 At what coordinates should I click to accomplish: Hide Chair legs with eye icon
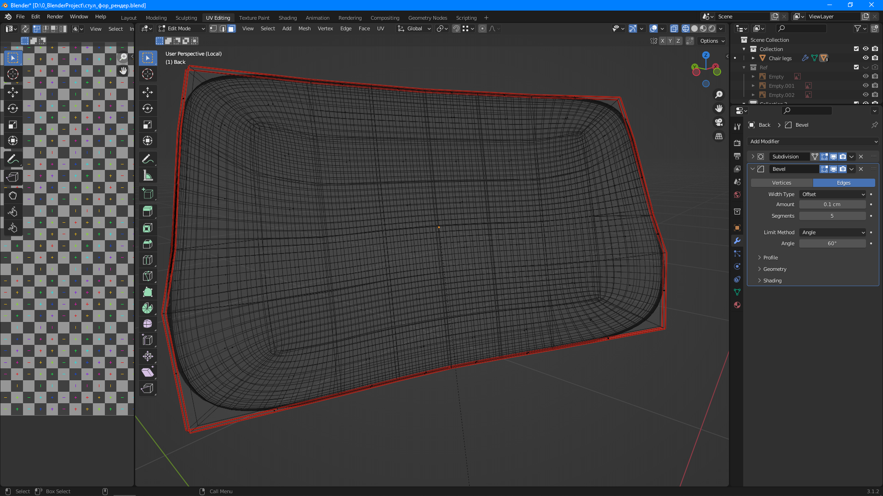pyautogui.click(x=866, y=58)
